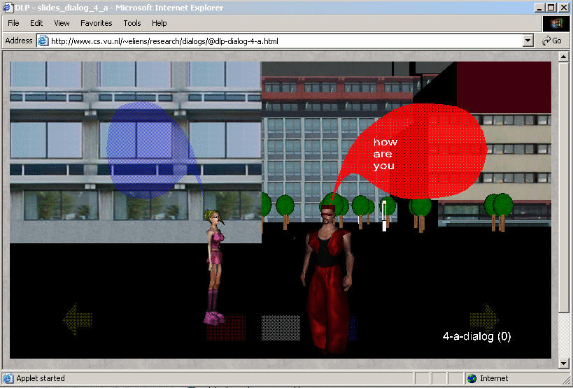Click the Internet zone globe icon
The width and height of the screenshot is (573, 388).
pyautogui.click(x=472, y=378)
